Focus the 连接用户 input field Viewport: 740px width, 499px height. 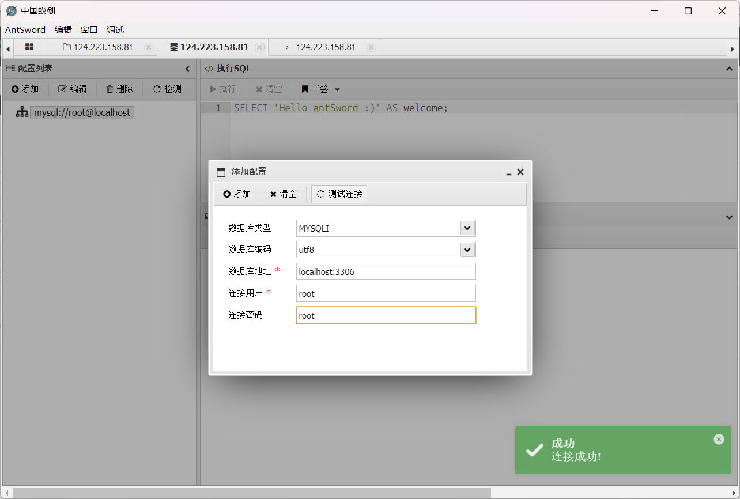tap(386, 293)
